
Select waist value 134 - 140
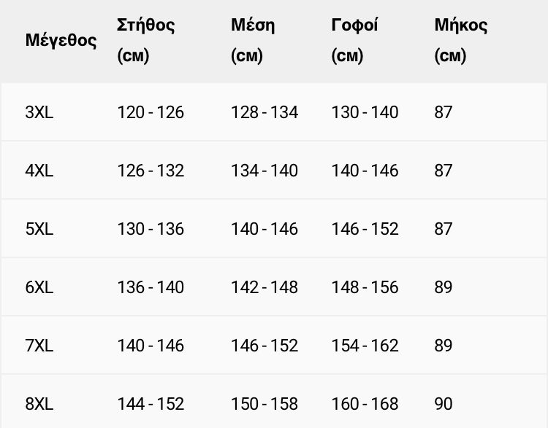265,171
